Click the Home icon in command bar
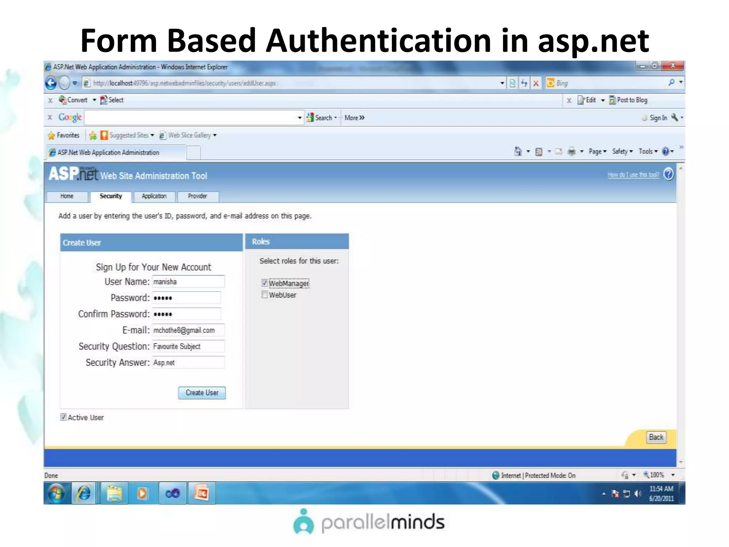 click(518, 152)
